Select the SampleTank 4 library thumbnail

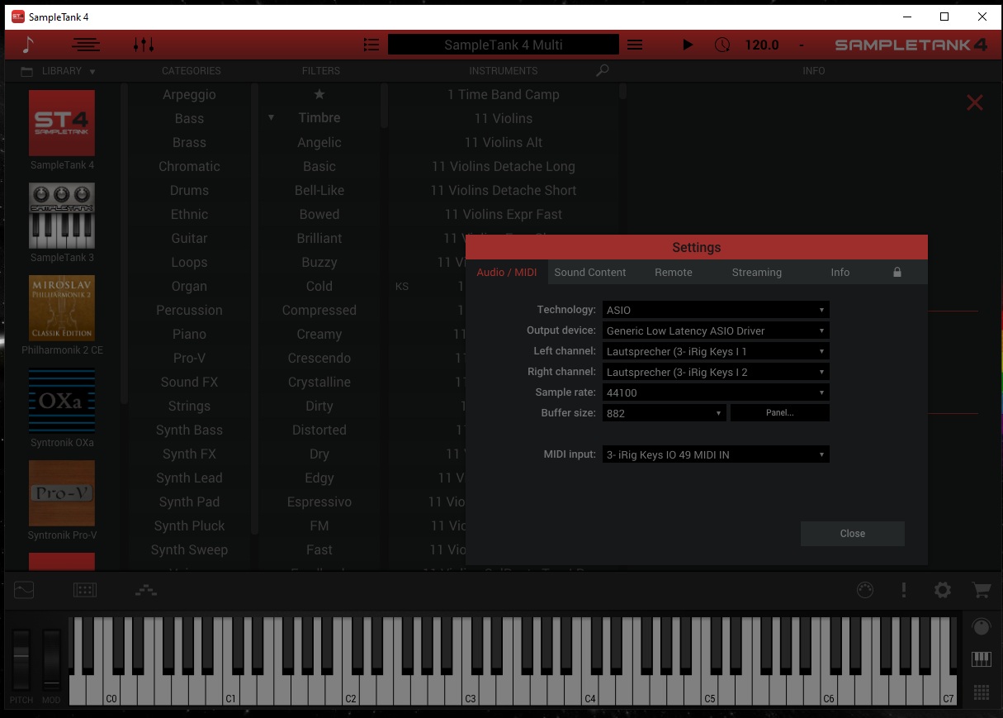[62, 123]
